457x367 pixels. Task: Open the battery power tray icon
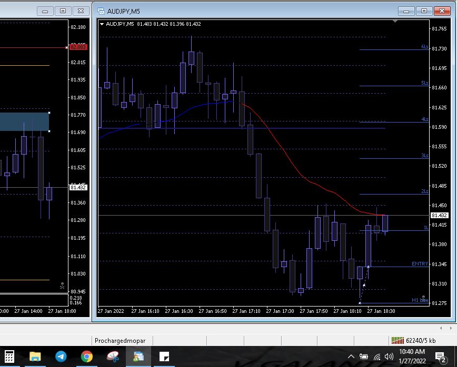pos(364,356)
